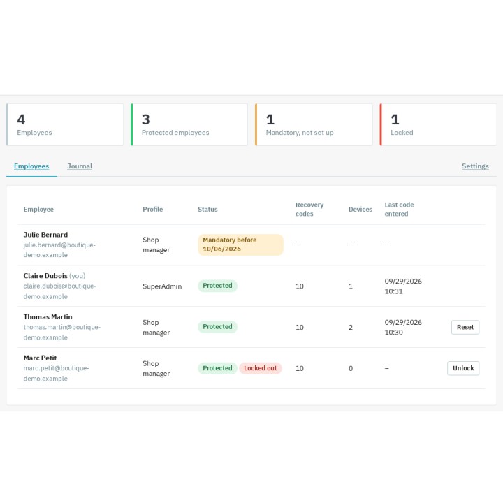Viewport: 503px width, 503px height.
Task: Click the 1 Locked summary card
Action: 438,124
